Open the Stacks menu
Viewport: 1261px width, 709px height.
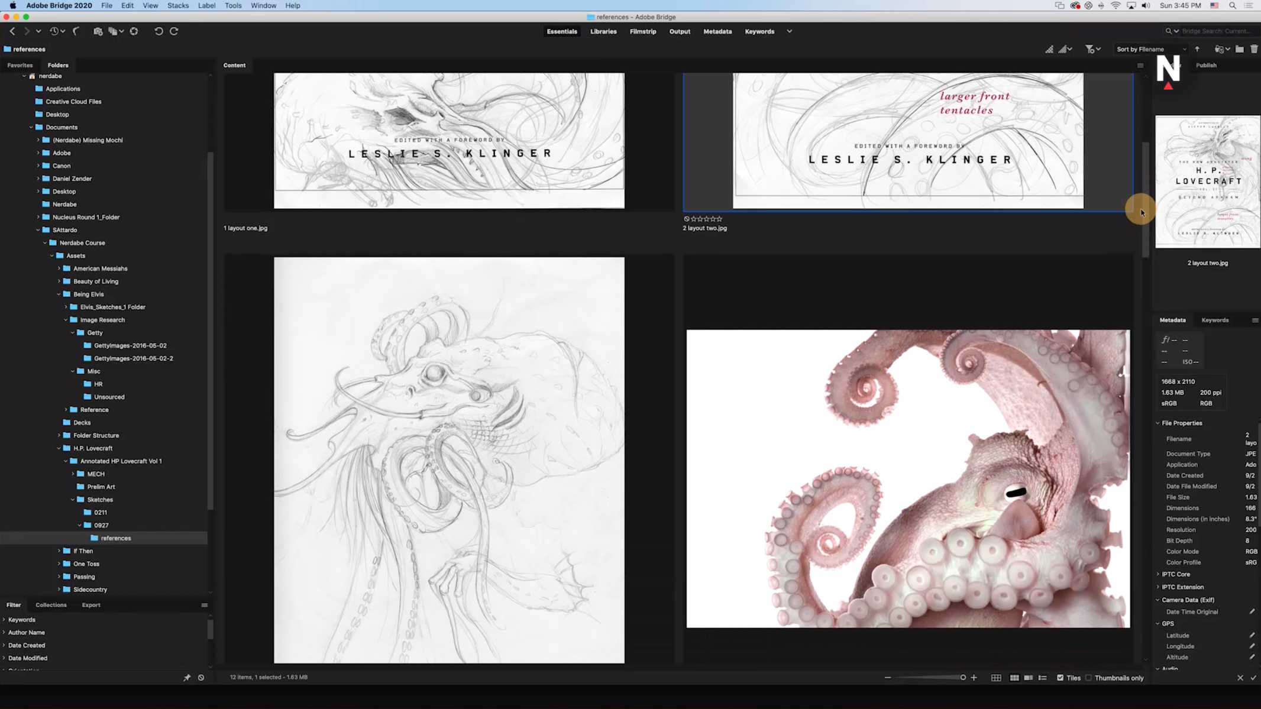click(x=178, y=5)
